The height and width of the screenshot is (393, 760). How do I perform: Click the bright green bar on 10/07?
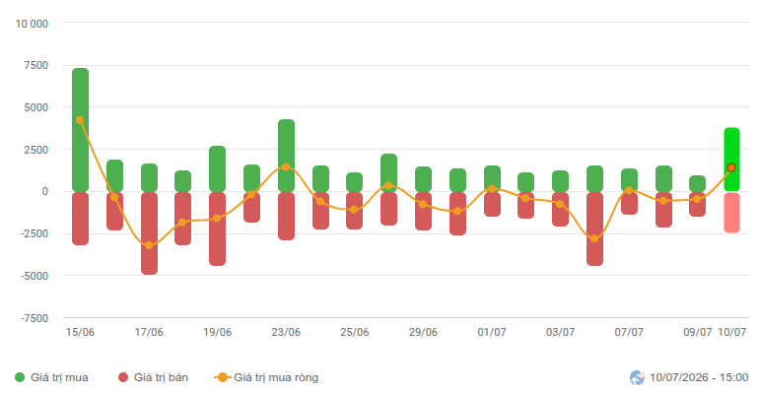click(731, 160)
